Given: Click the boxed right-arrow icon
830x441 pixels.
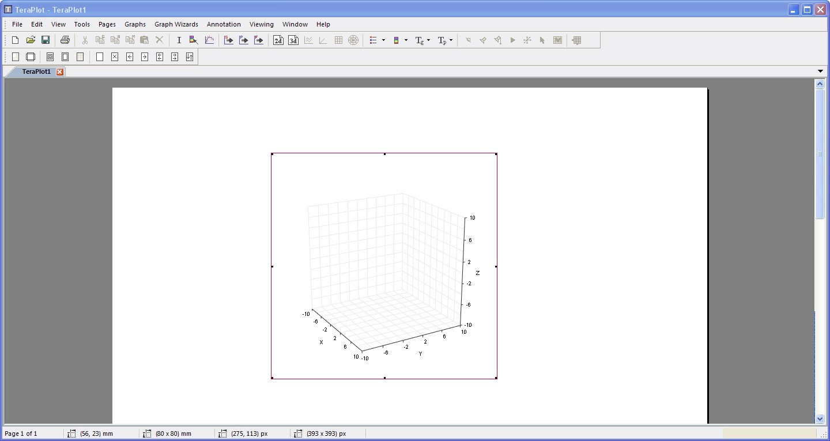Looking at the screenshot, I should coord(145,56).
